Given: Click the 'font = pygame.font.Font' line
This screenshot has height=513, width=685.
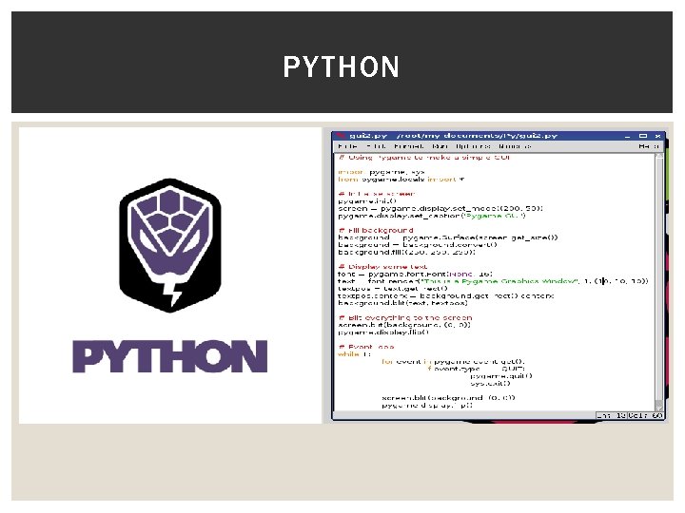Looking at the screenshot, I should pyautogui.click(x=415, y=274).
